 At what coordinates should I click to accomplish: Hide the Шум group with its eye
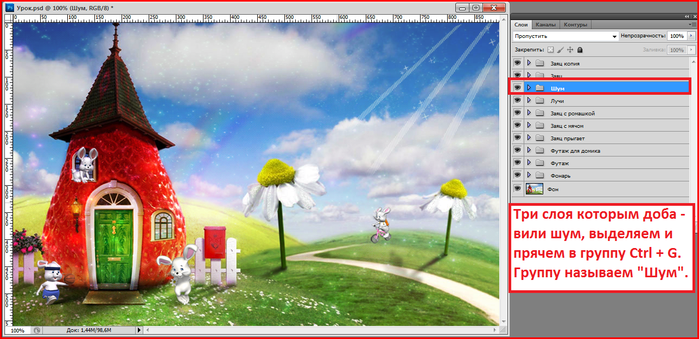point(517,87)
